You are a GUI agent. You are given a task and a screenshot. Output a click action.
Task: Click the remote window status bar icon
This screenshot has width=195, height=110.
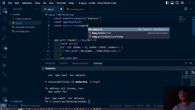click(x=3, y=105)
